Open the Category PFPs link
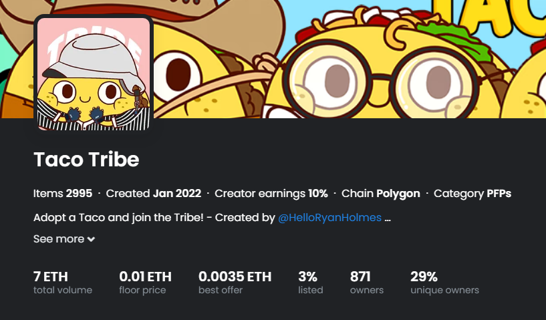Image resolution: width=546 pixels, height=320 pixels. click(x=472, y=193)
